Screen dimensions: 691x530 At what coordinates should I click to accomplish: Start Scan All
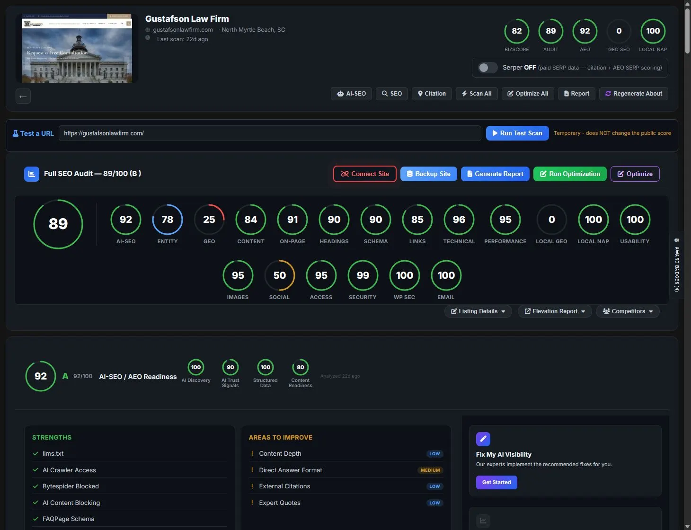click(477, 94)
